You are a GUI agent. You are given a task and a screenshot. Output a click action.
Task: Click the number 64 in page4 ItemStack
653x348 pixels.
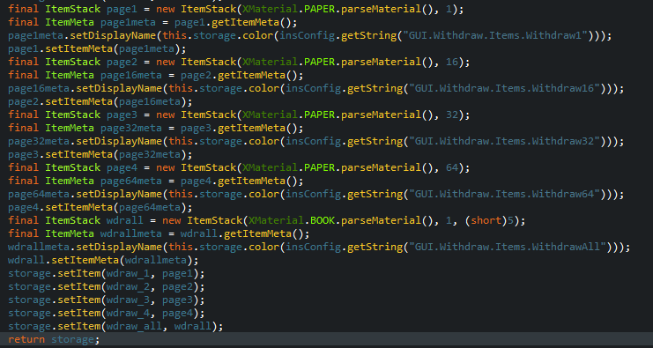[x=452, y=168]
